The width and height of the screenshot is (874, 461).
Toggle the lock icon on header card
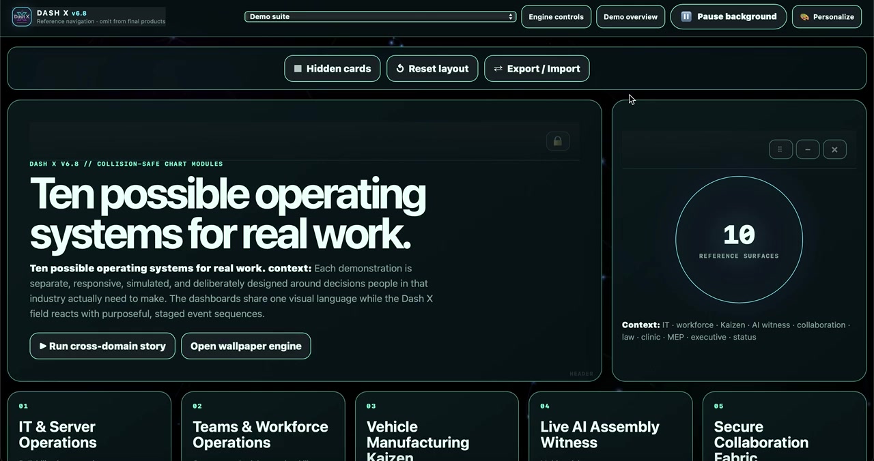[558, 141]
